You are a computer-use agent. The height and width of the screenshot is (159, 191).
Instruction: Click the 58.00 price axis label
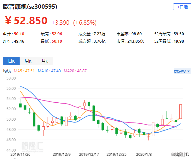[11, 78]
